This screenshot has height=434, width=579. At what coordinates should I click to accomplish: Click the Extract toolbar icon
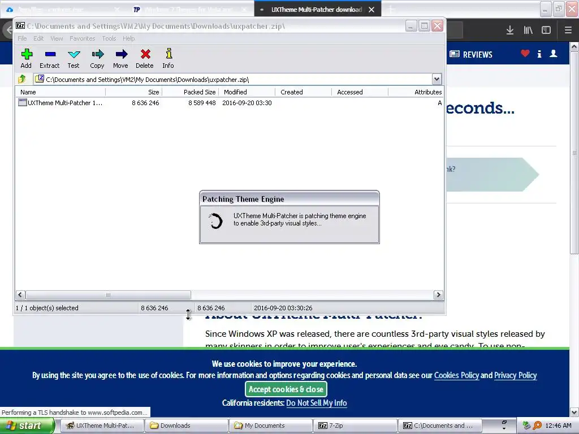(50, 58)
